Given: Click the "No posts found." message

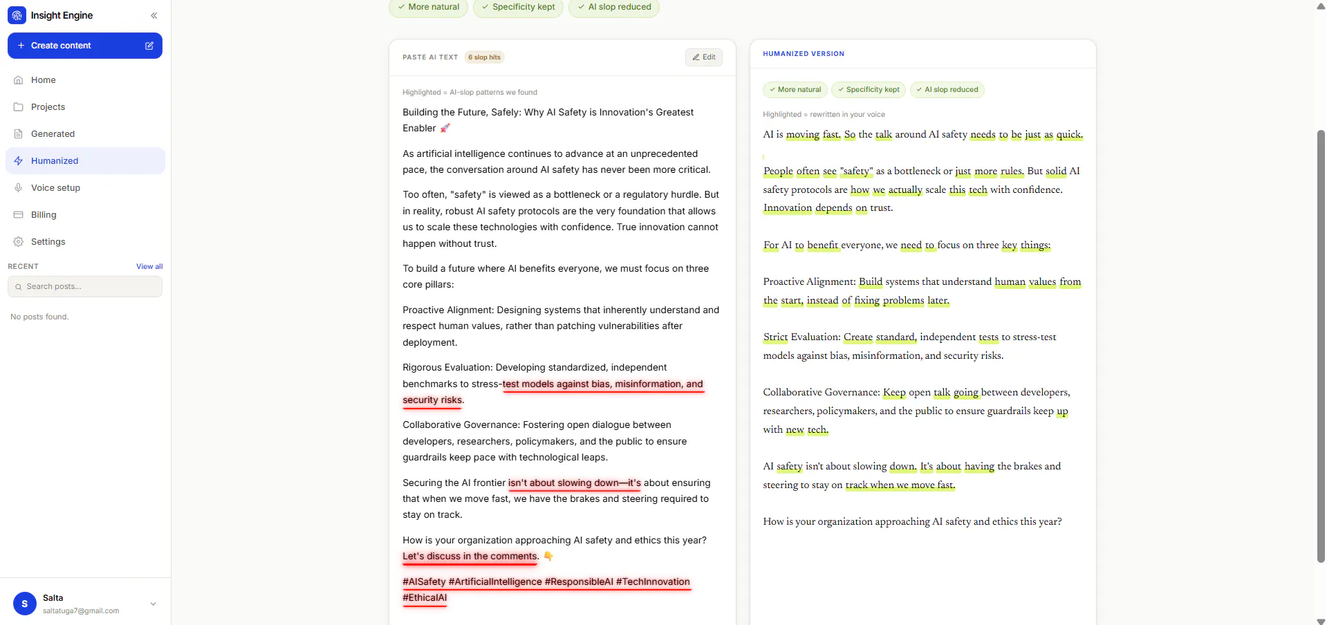Looking at the screenshot, I should tap(39, 317).
